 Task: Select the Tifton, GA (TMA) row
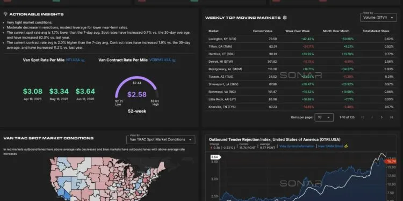tap(301, 47)
